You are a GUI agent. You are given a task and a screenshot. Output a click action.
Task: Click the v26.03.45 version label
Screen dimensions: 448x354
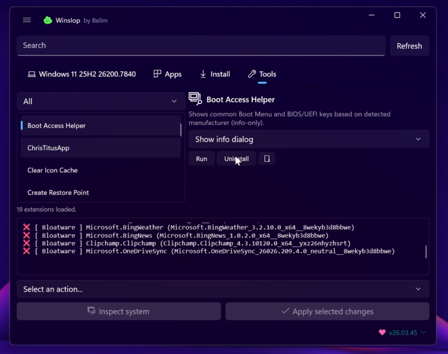point(403,332)
